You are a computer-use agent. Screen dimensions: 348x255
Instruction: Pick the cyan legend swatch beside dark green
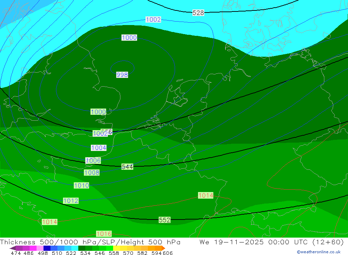pyautogui.click(x=75, y=248)
